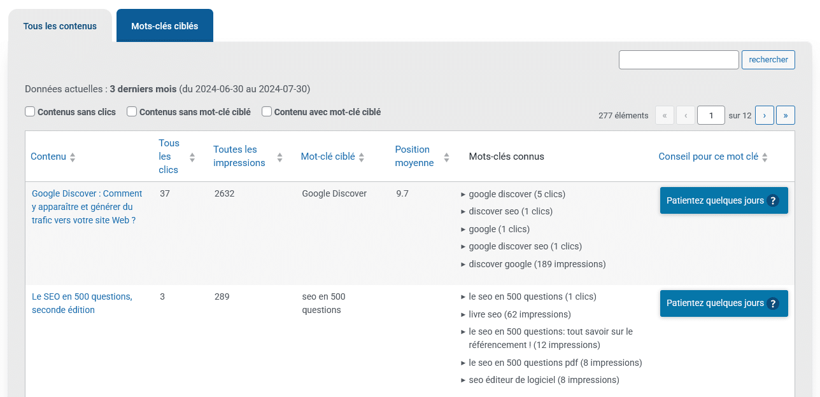Click help icon on first Patientez button
The height and width of the screenshot is (397, 820).
pos(774,201)
